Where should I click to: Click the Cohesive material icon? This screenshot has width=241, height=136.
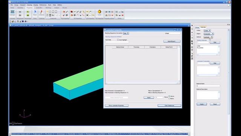tap(41, 12)
